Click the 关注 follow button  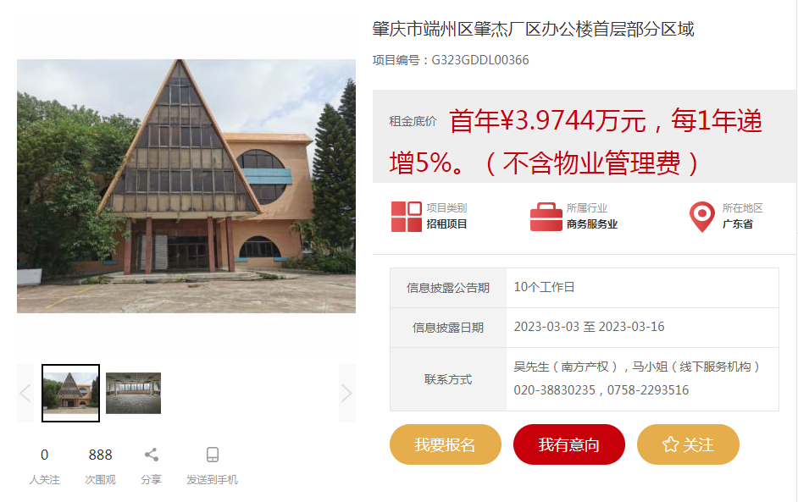click(688, 444)
